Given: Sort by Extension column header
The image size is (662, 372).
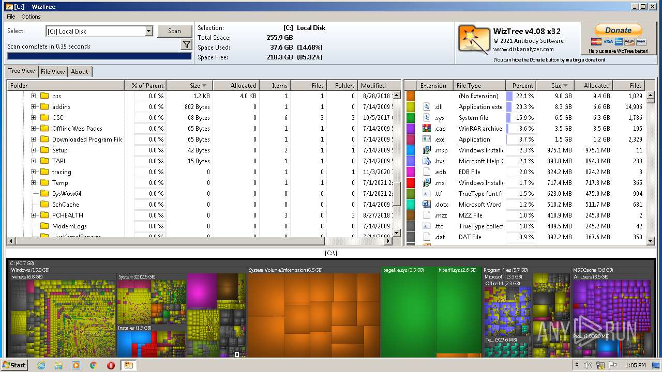Looking at the screenshot, I should [x=434, y=85].
